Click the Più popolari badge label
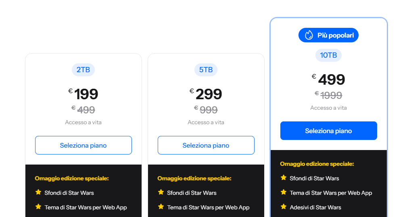The height and width of the screenshot is (217, 409). tap(335, 35)
